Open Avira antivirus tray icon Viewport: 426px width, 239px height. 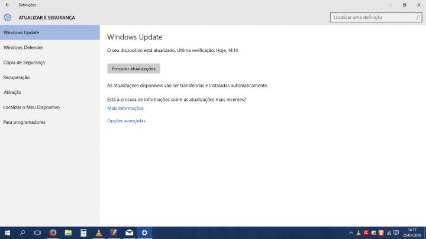click(366, 233)
